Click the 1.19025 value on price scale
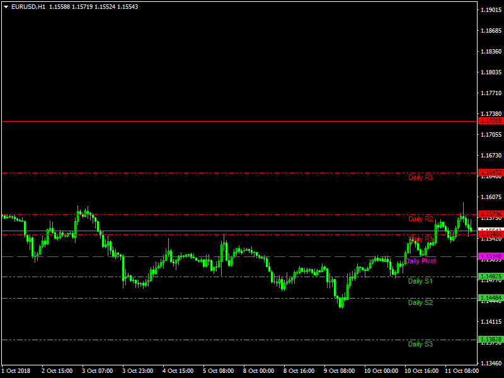Screen dimensions: 504x378 tap(491, 10)
